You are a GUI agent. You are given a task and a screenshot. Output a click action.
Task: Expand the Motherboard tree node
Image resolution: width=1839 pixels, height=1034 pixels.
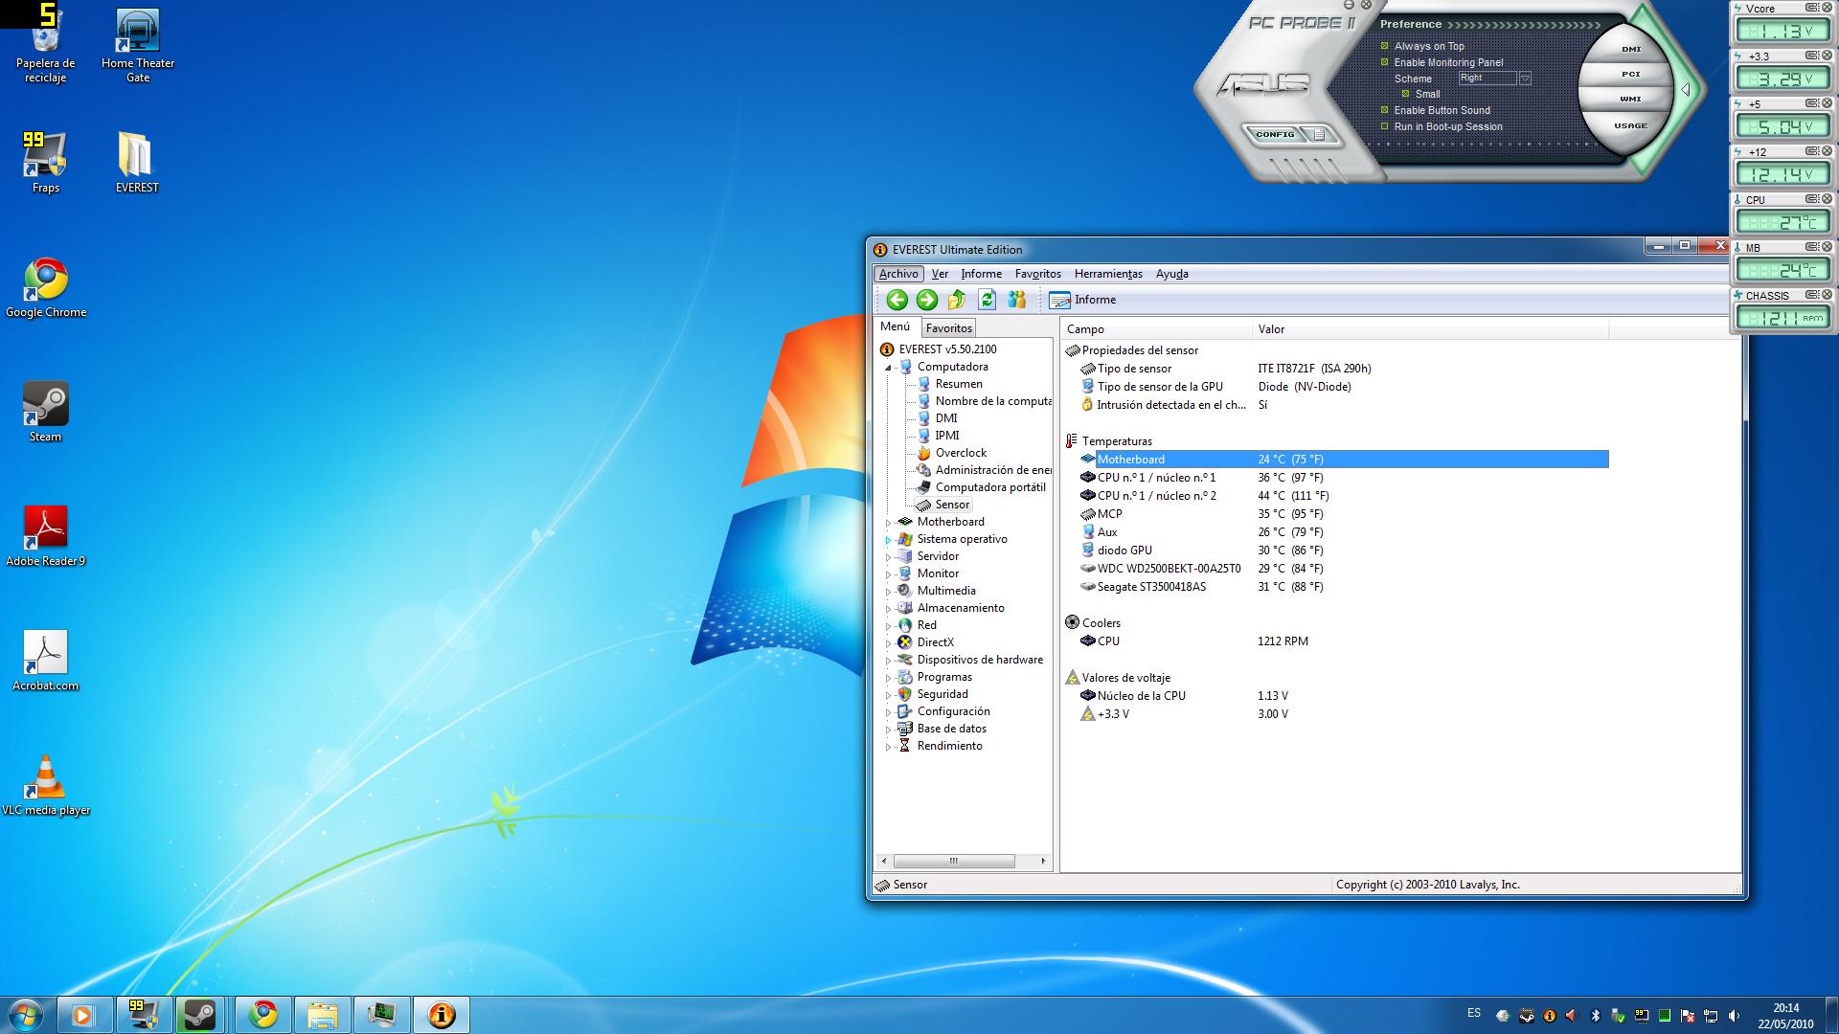pos(889,523)
